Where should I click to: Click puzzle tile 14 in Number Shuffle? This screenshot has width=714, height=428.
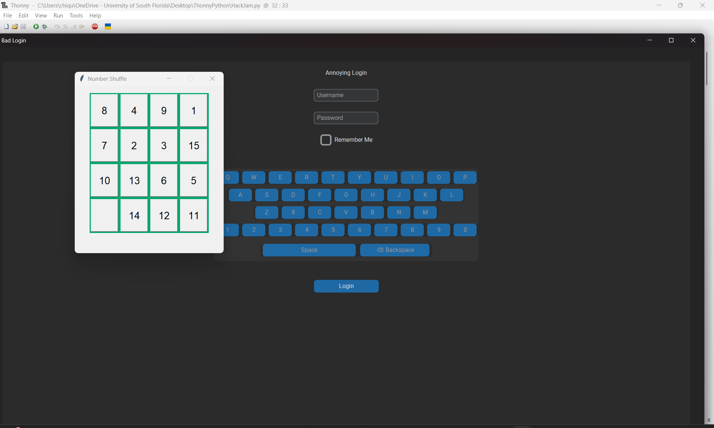pyautogui.click(x=134, y=215)
